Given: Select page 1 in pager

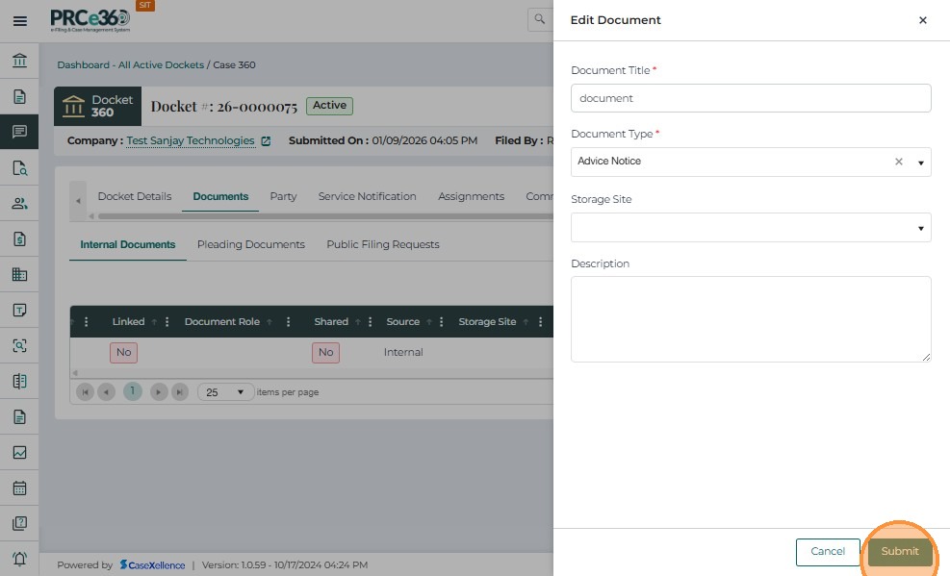Looking at the screenshot, I should (x=133, y=391).
